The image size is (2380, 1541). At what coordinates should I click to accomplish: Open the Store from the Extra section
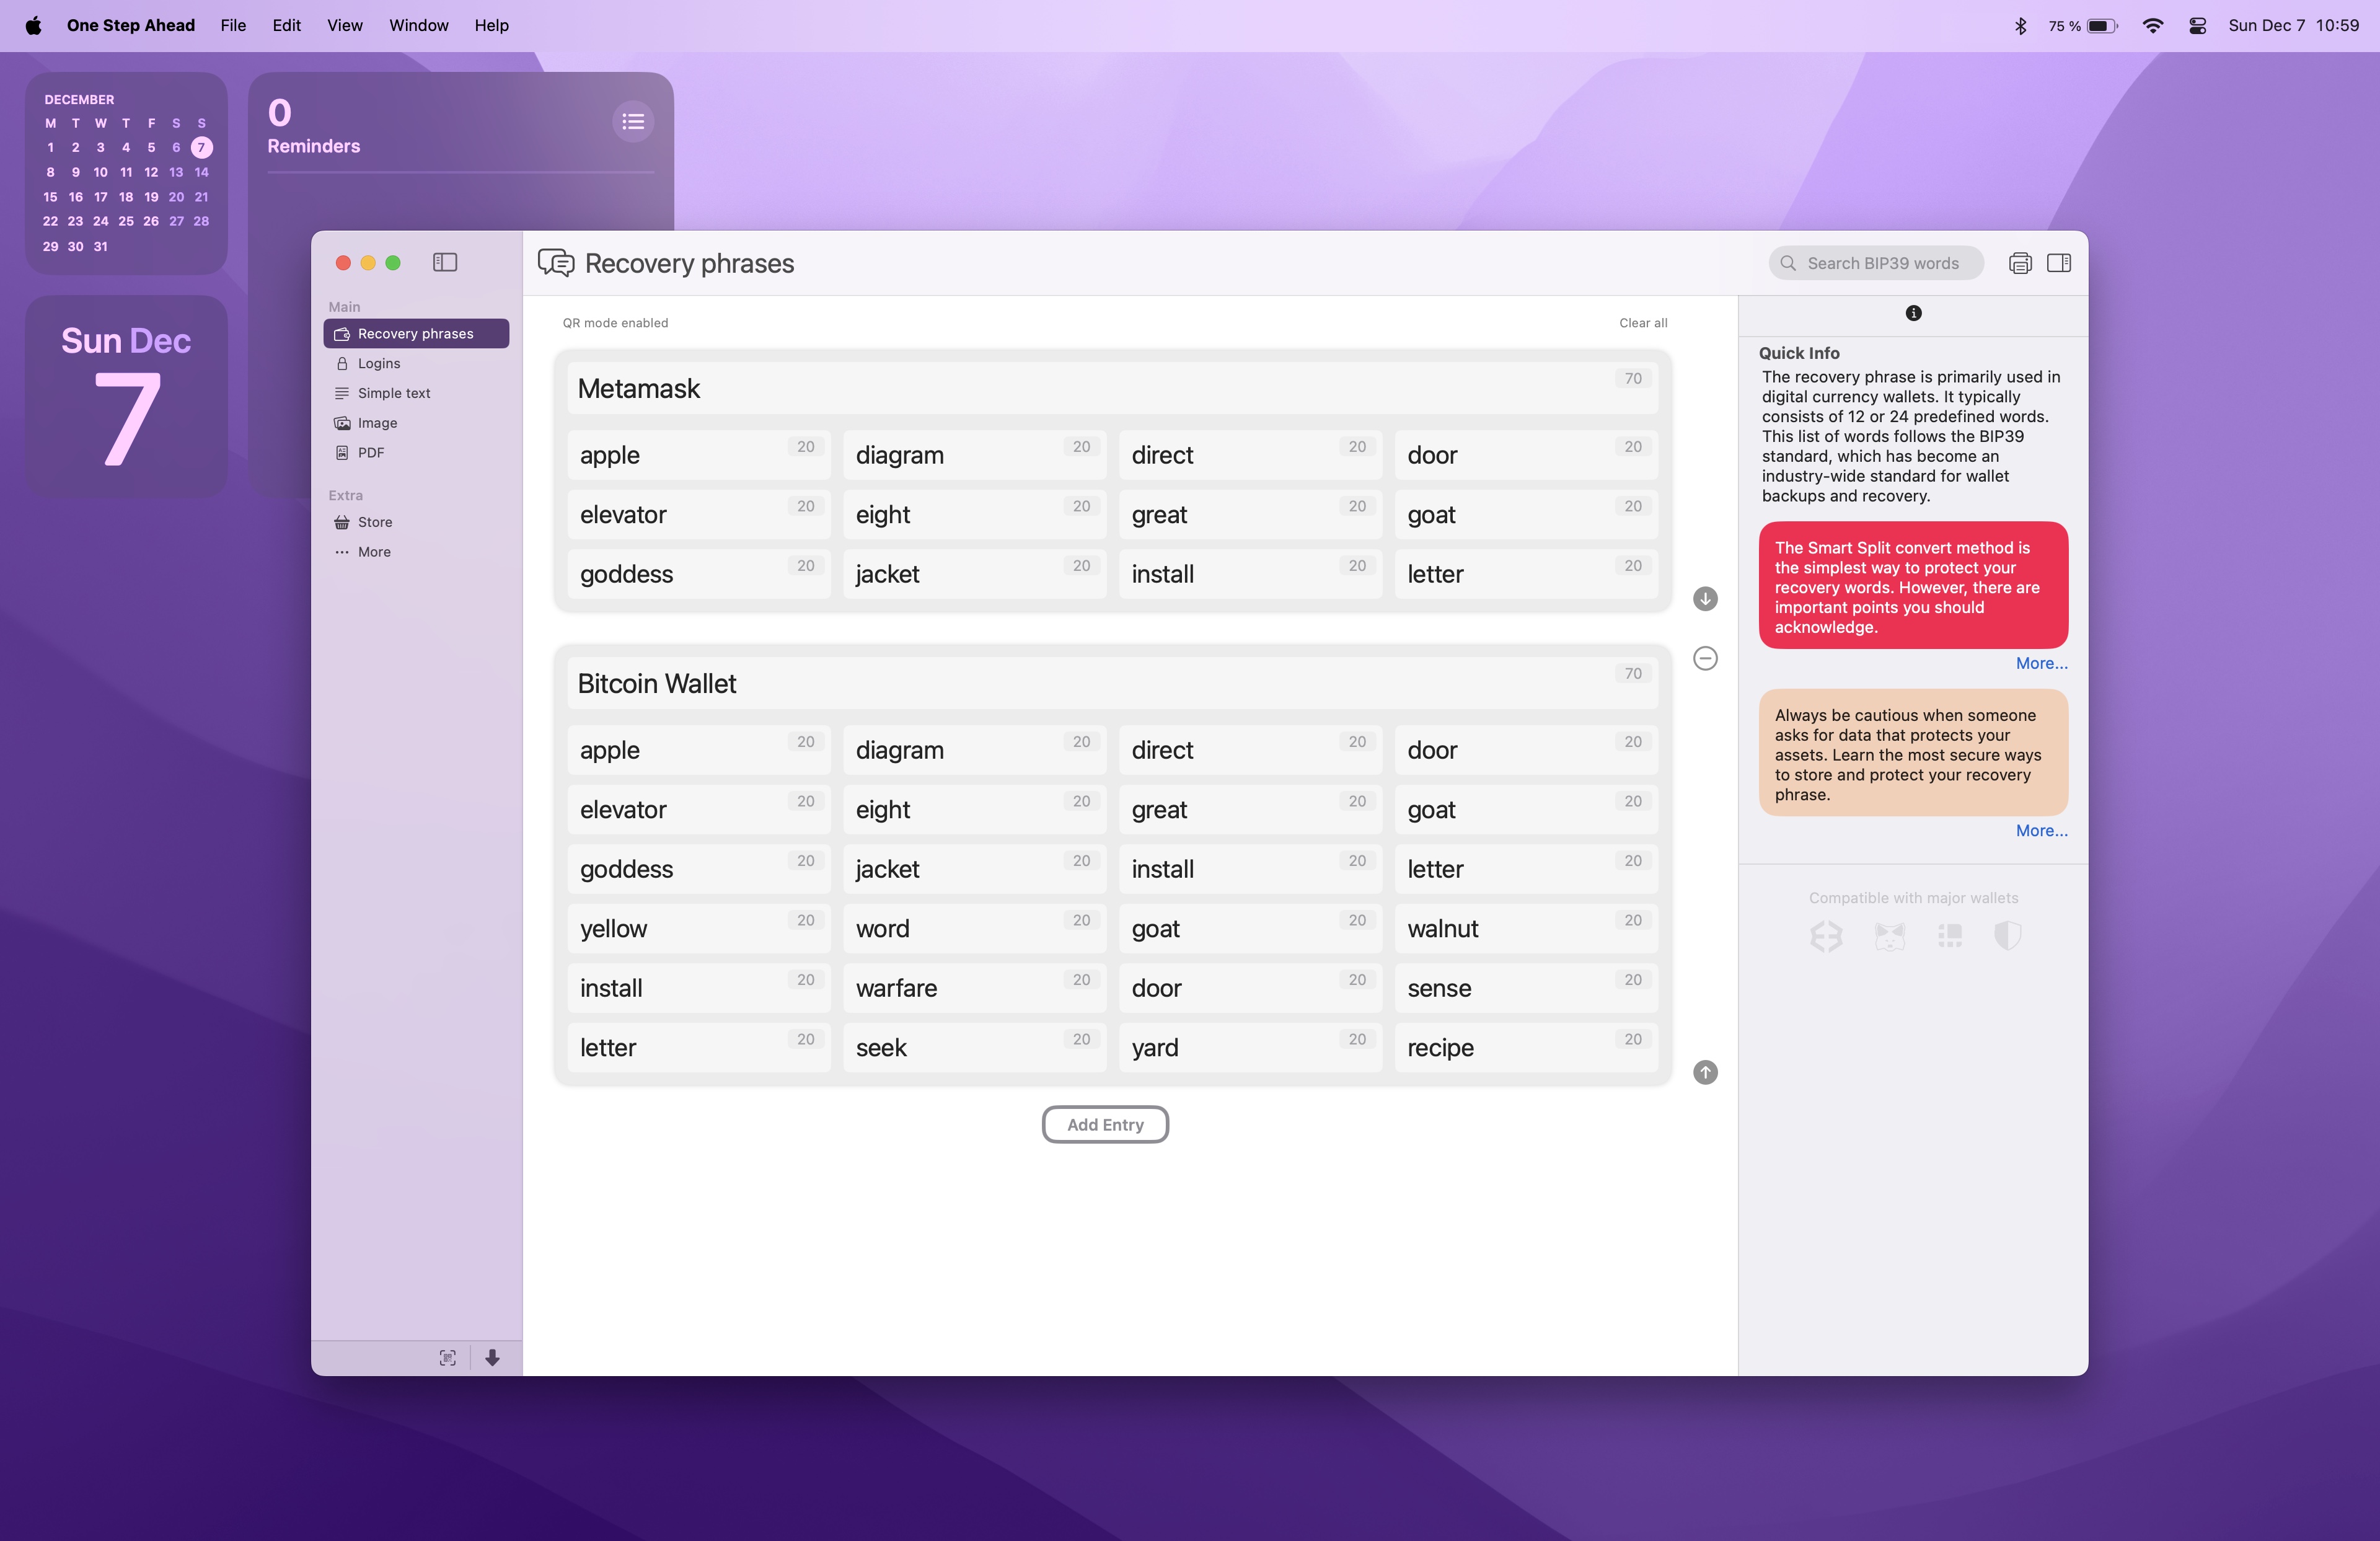click(x=374, y=521)
